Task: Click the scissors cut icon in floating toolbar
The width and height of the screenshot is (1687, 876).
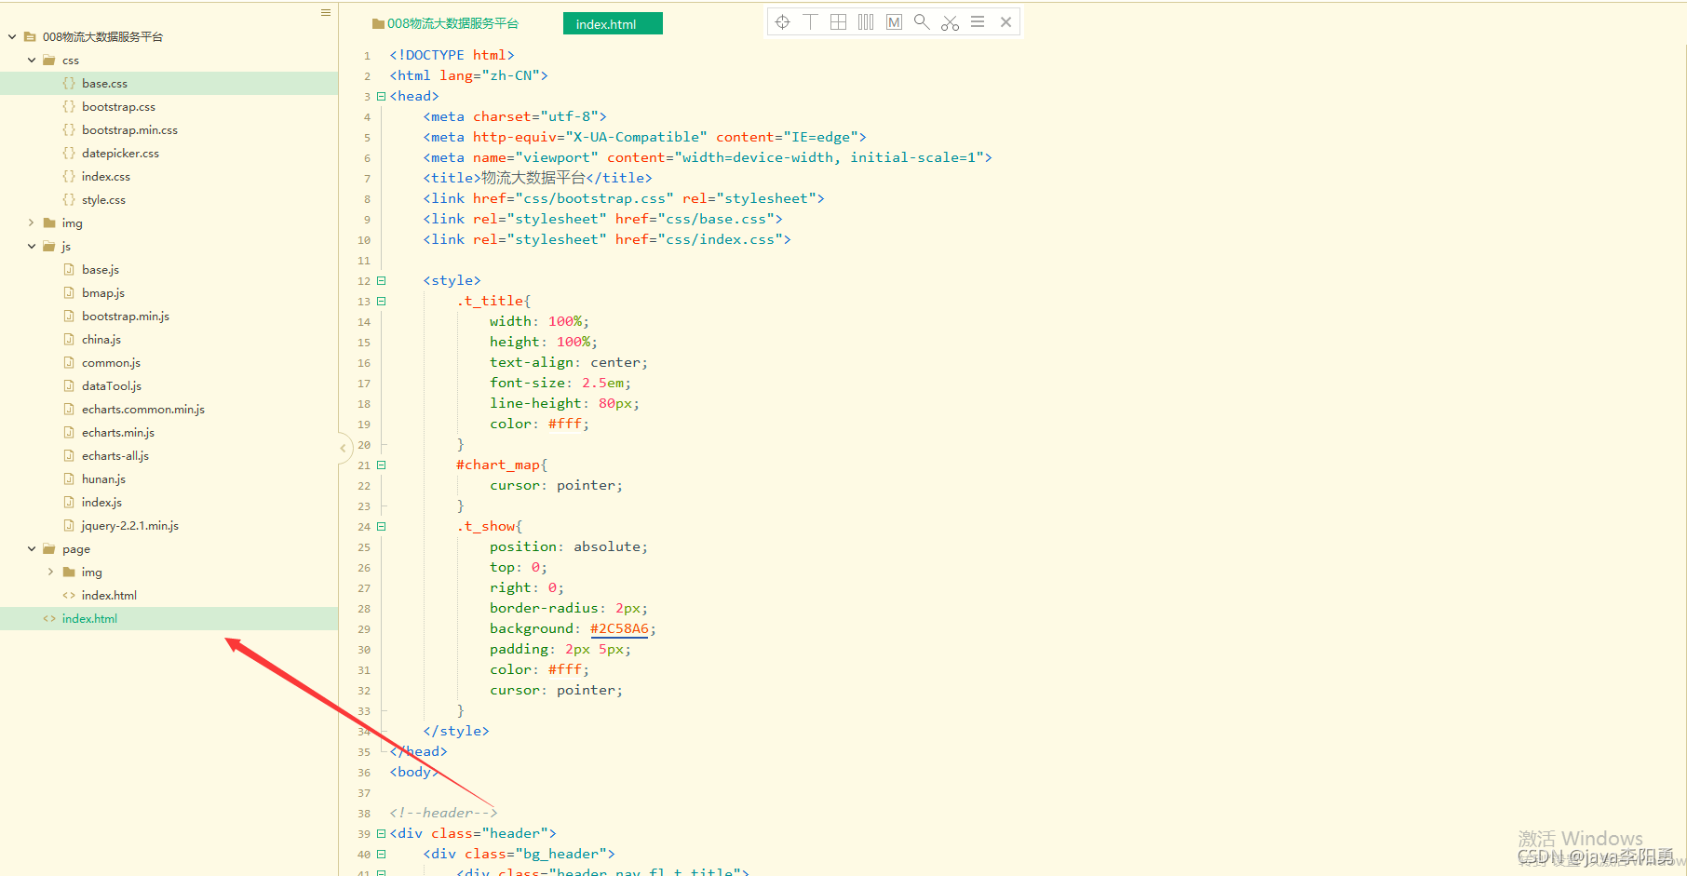Action: 950,22
